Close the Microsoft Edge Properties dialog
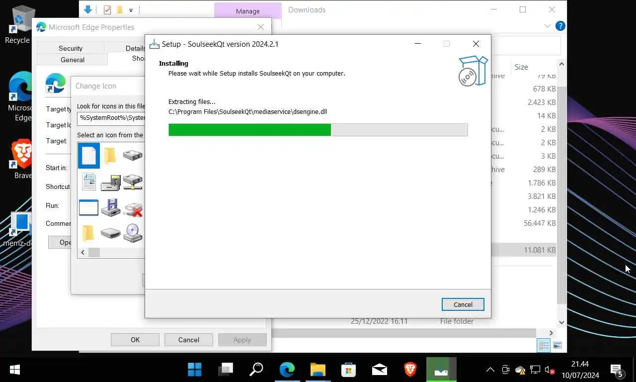 point(261,27)
